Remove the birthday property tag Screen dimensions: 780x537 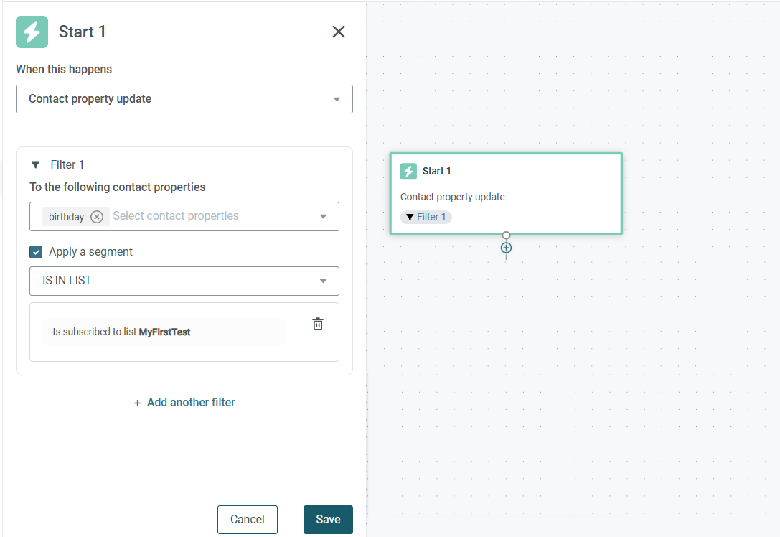coord(97,217)
